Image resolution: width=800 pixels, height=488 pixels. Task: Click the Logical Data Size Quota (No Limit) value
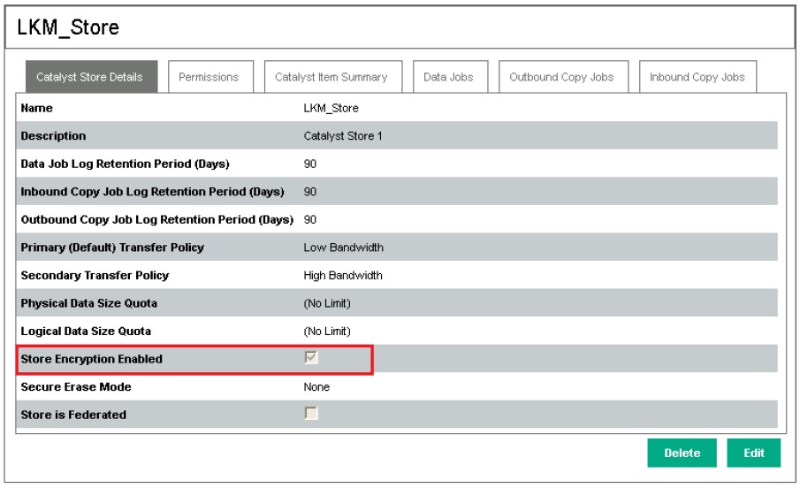[327, 332]
